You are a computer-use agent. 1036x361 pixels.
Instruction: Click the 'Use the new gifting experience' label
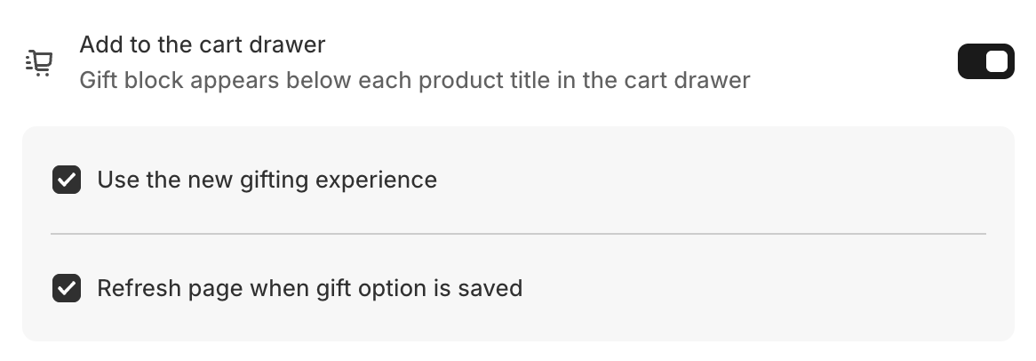[x=267, y=180]
